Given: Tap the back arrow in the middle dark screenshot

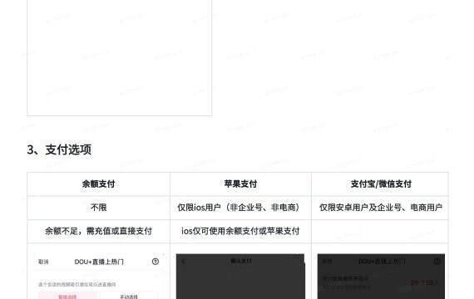Looking at the screenshot, I should pyautogui.click(x=183, y=262).
